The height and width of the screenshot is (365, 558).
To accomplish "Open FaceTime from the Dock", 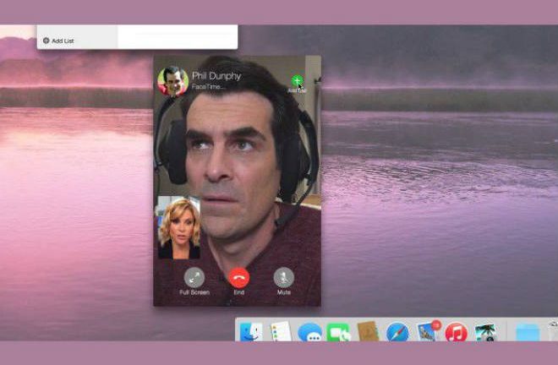I will pos(338,333).
